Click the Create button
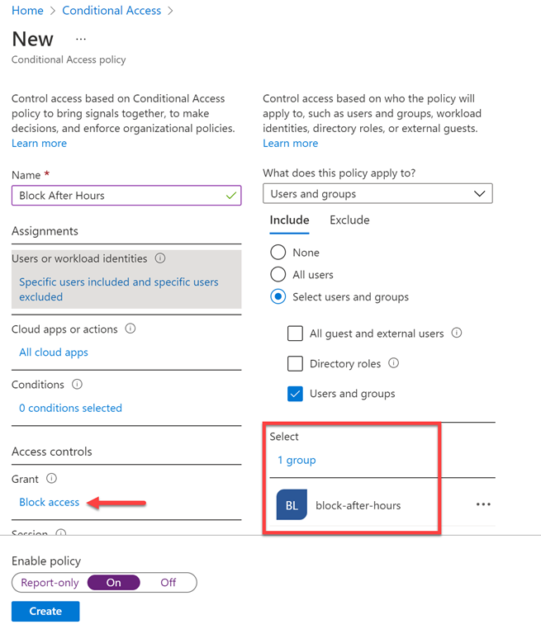This screenshot has height=634, width=541. coord(45,611)
